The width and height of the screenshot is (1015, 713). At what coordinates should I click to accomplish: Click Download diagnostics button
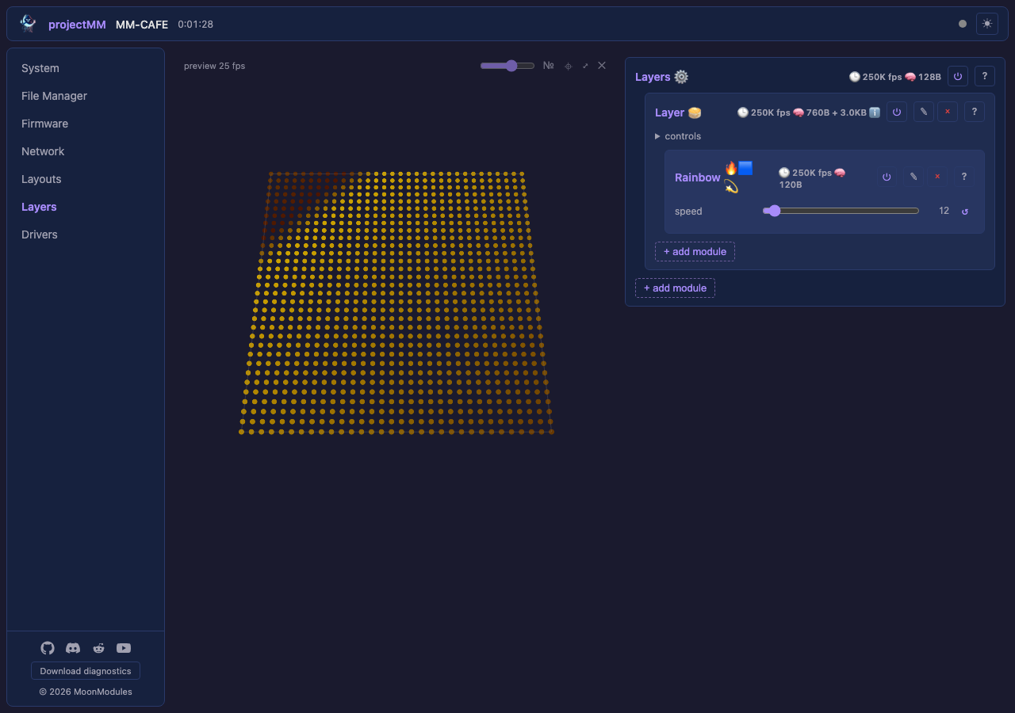pos(86,671)
